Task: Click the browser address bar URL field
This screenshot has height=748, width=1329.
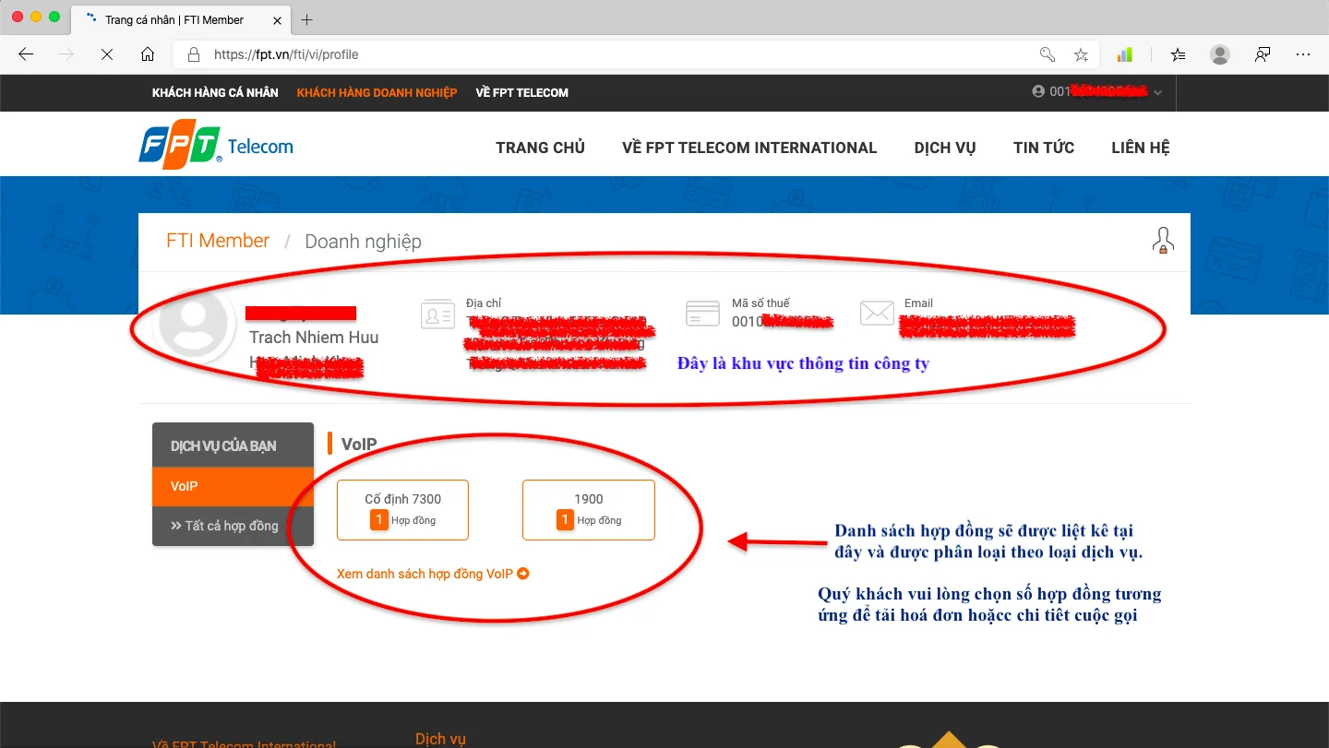Action: coord(600,54)
